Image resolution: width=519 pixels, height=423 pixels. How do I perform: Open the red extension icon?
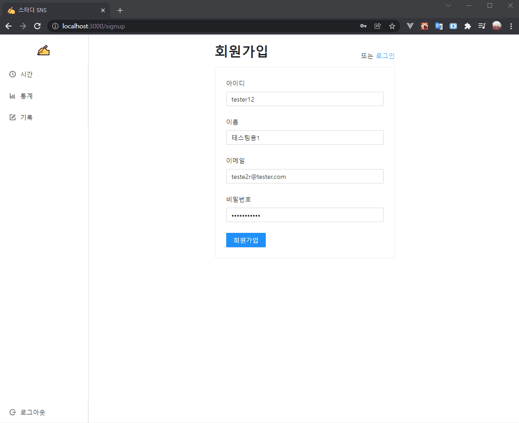(425, 26)
